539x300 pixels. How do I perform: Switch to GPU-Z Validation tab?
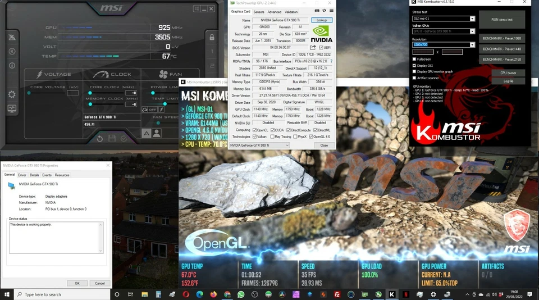coord(291,12)
